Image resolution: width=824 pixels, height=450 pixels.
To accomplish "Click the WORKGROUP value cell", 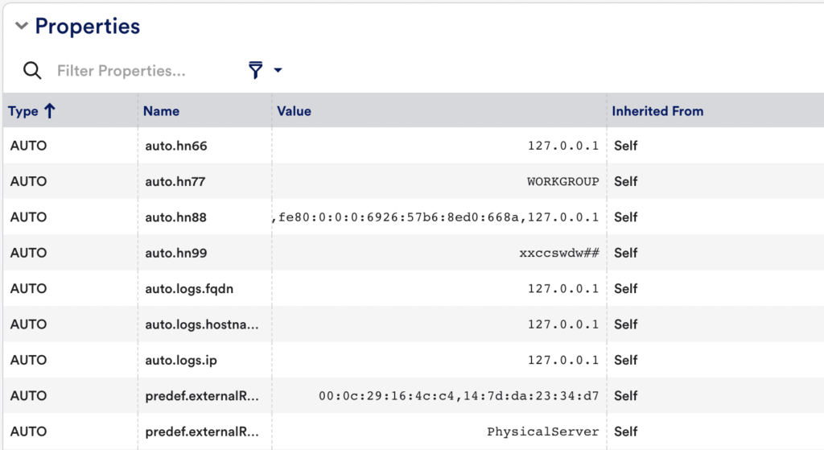I will (562, 181).
